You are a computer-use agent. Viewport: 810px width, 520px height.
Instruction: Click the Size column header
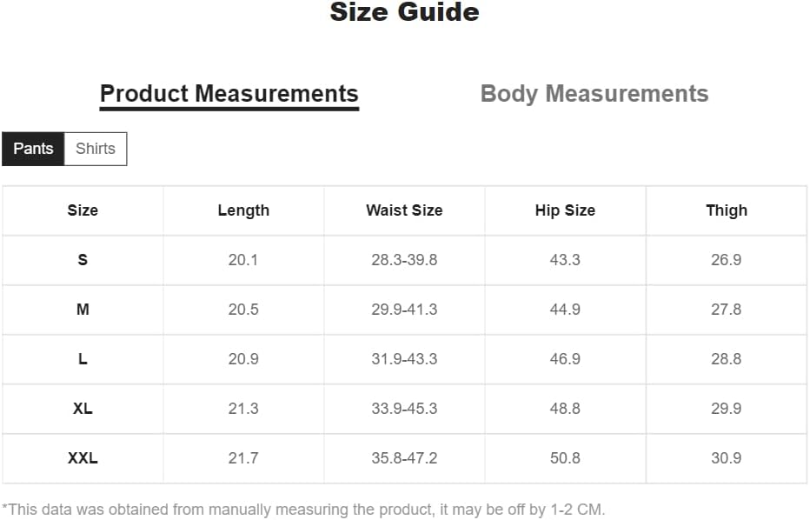click(x=83, y=210)
